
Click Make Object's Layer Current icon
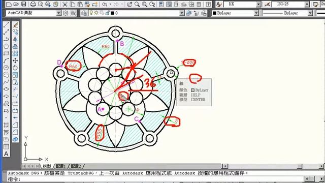(188, 13)
